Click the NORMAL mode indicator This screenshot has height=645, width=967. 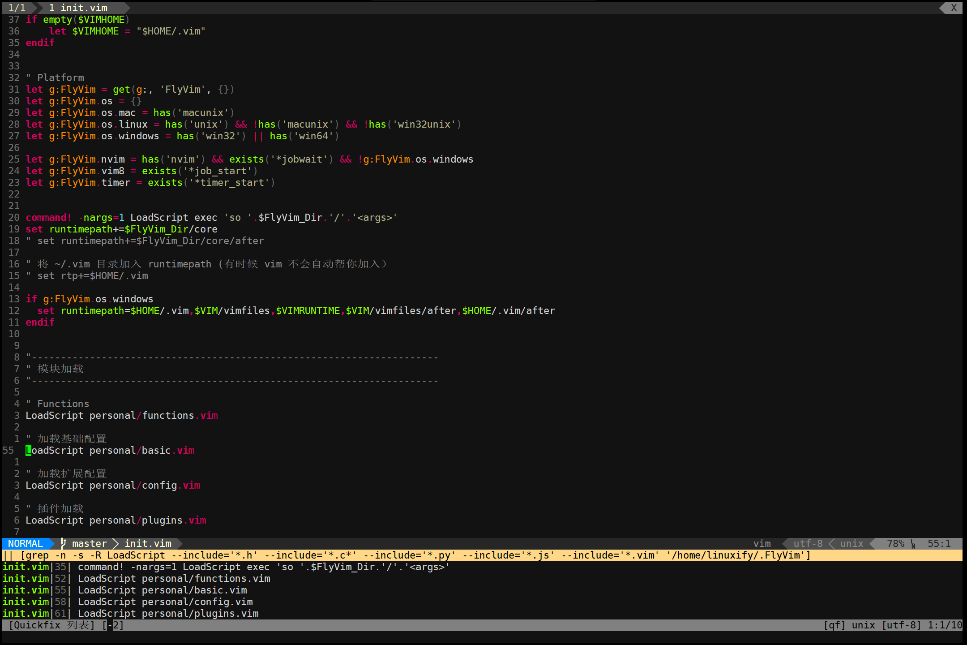26,543
